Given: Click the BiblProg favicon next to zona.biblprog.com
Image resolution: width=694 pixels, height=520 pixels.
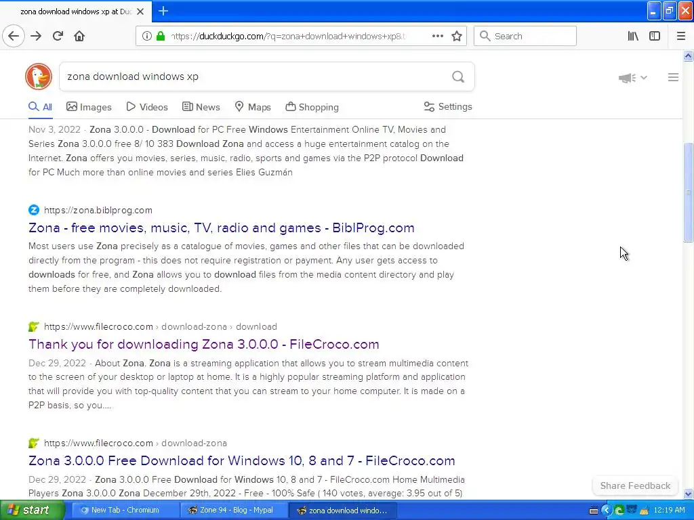Looking at the screenshot, I should point(34,210).
